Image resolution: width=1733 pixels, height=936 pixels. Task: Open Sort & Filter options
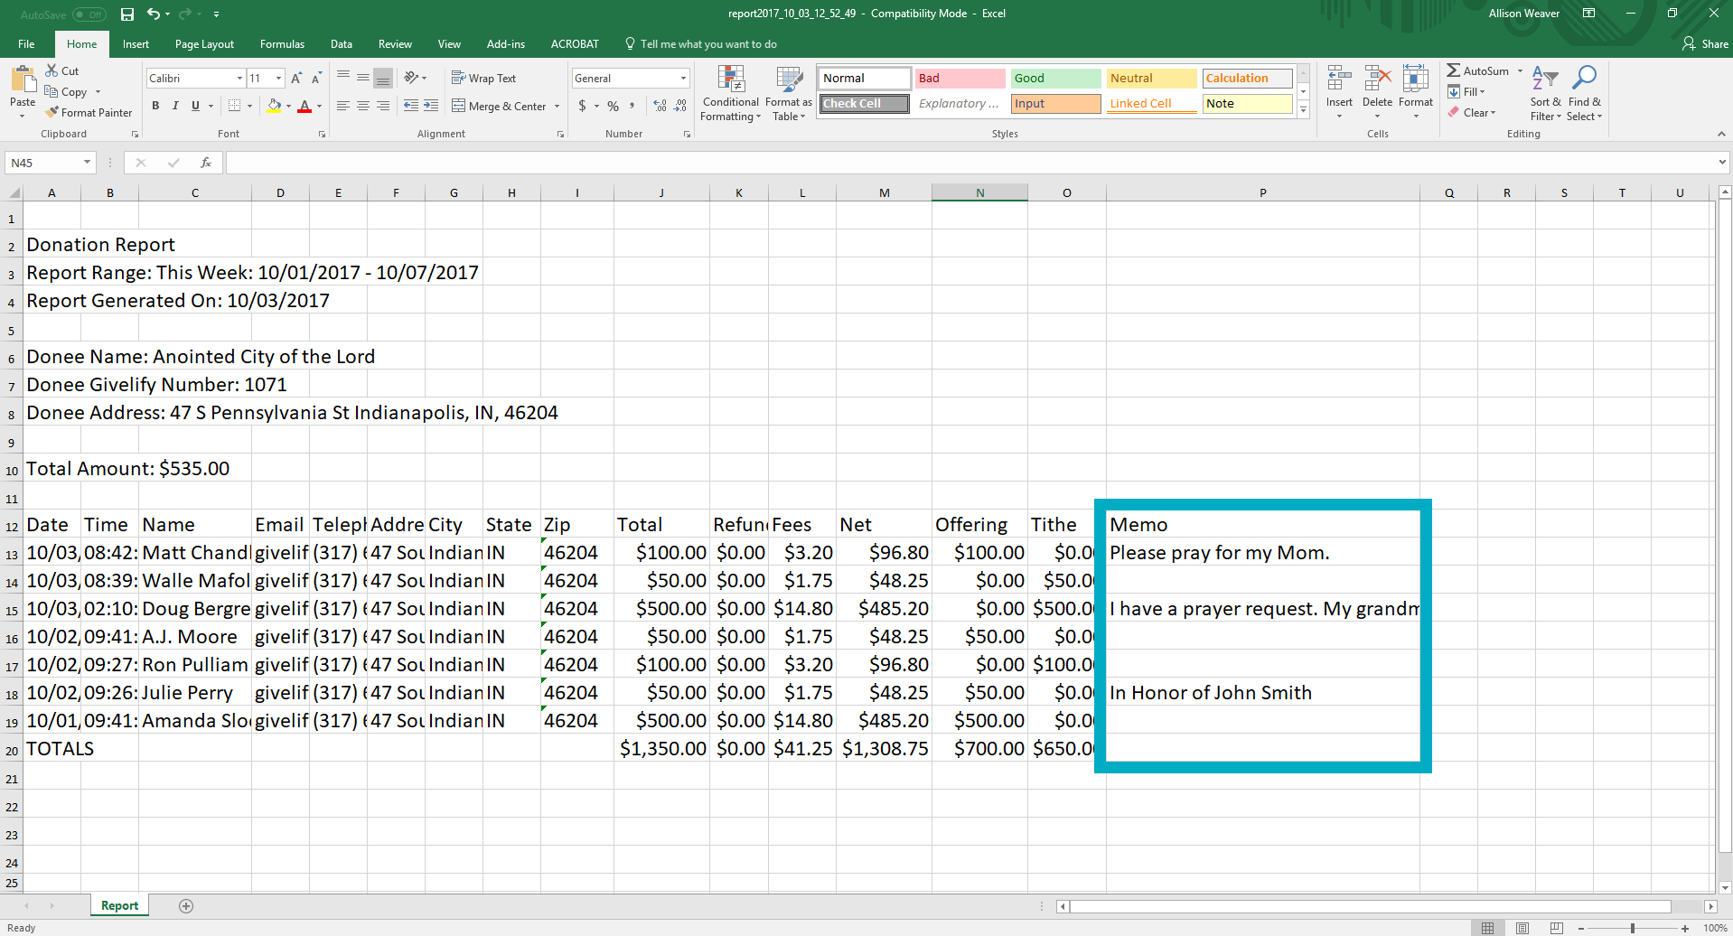click(1545, 94)
